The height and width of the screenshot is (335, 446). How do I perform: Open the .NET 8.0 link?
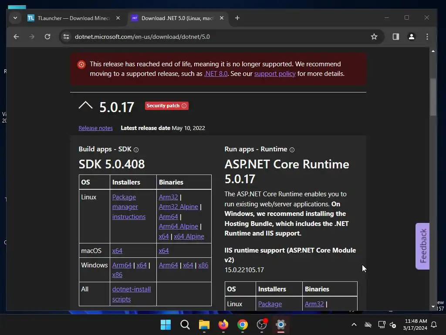pyautogui.click(x=216, y=74)
